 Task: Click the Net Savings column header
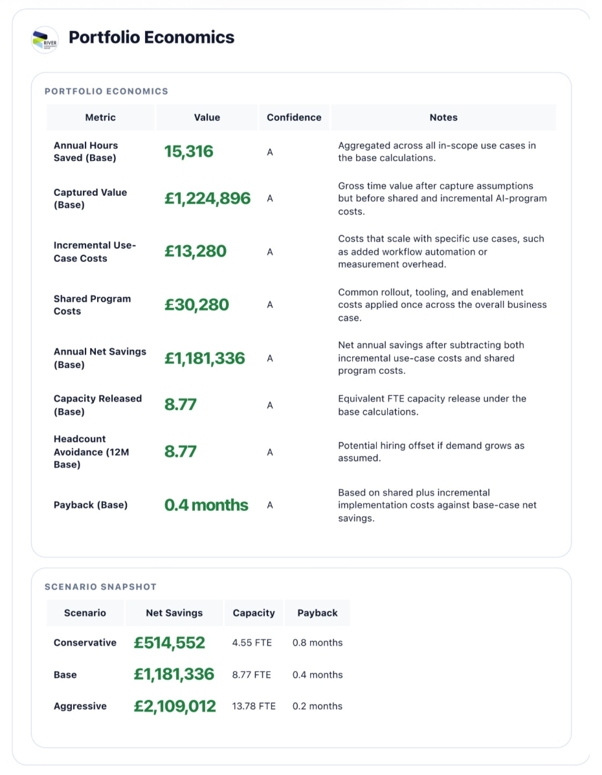(174, 613)
